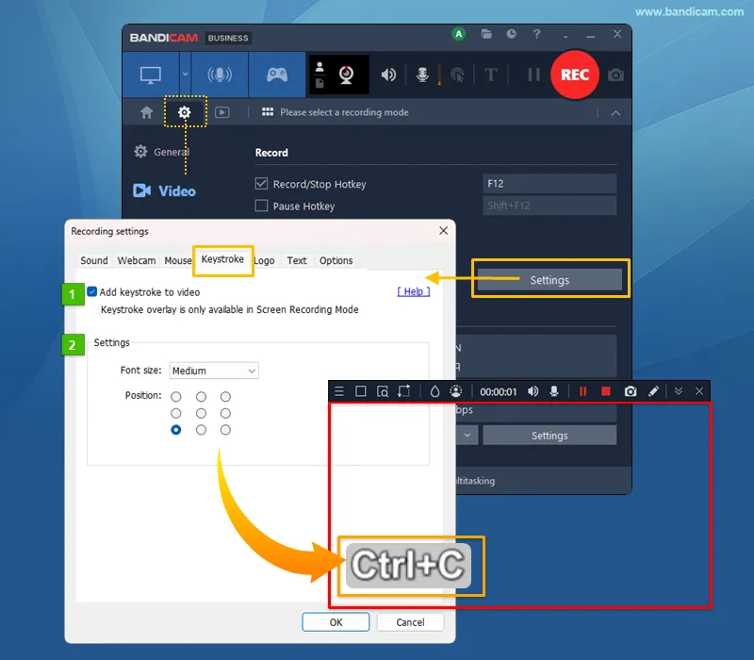754x660 pixels.
Task: Open the help question mark icon
Action: click(x=536, y=34)
